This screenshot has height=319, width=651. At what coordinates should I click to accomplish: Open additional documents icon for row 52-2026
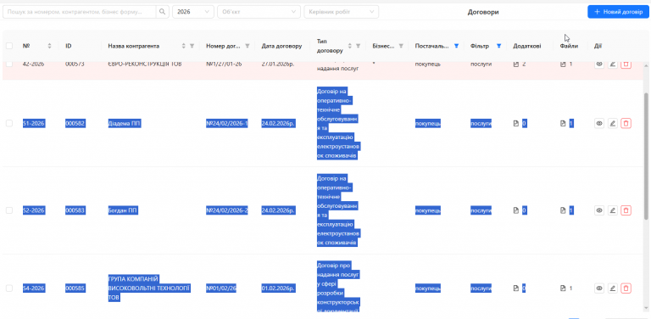(x=516, y=210)
